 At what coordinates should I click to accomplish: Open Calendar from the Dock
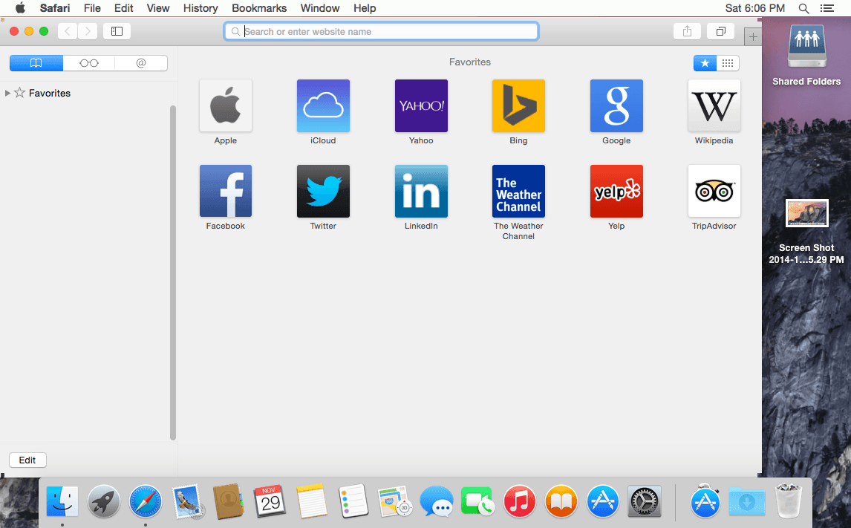pyautogui.click(x=270, y=501)
